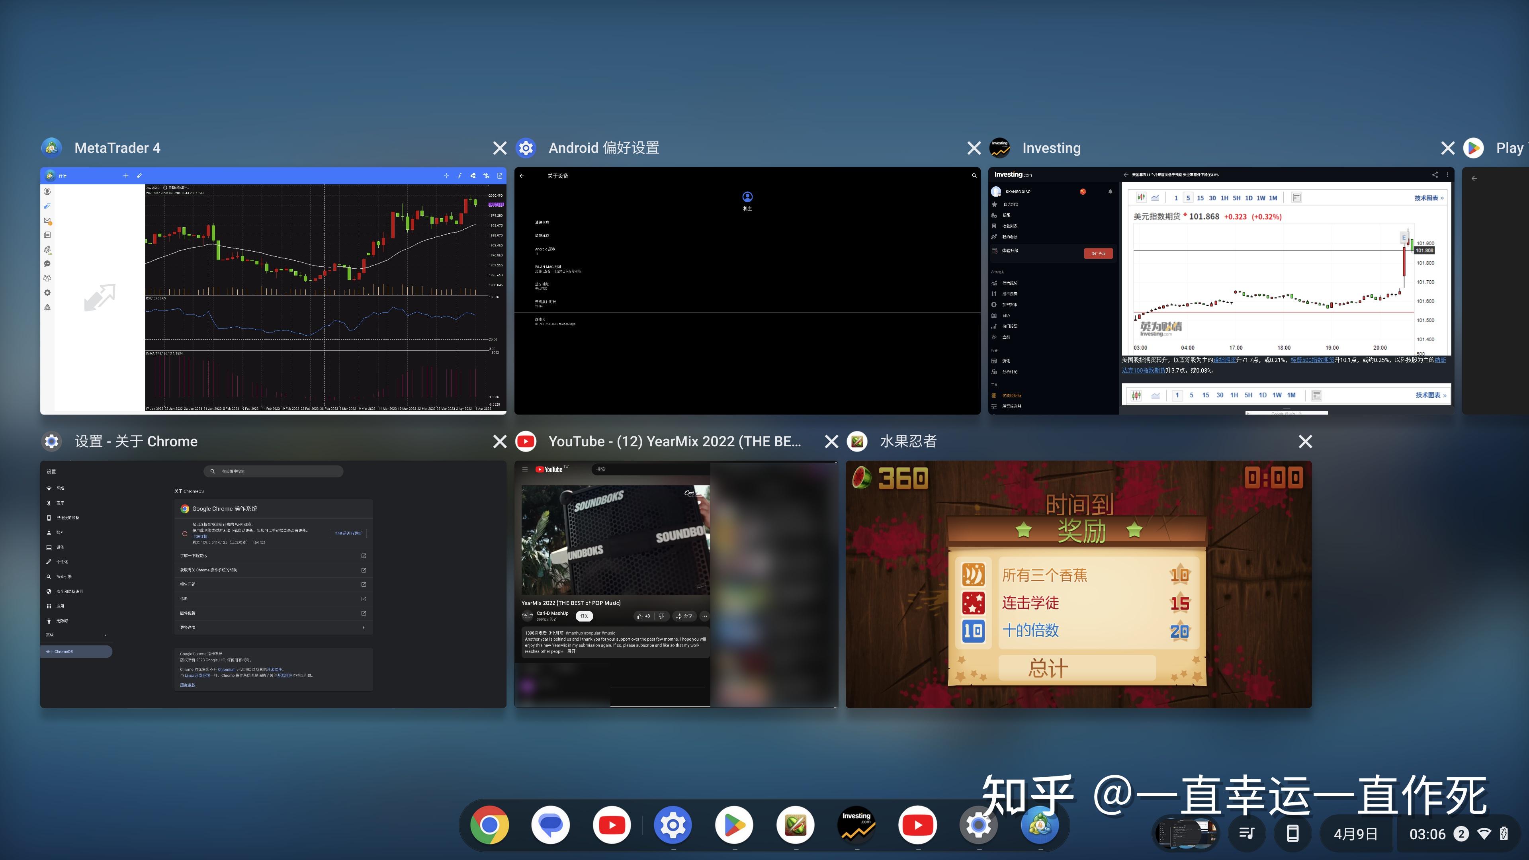Add a new chart via the plus icon in MetaTrader
The width and height of the screenshot is (1529, 860).
point(126,176)
